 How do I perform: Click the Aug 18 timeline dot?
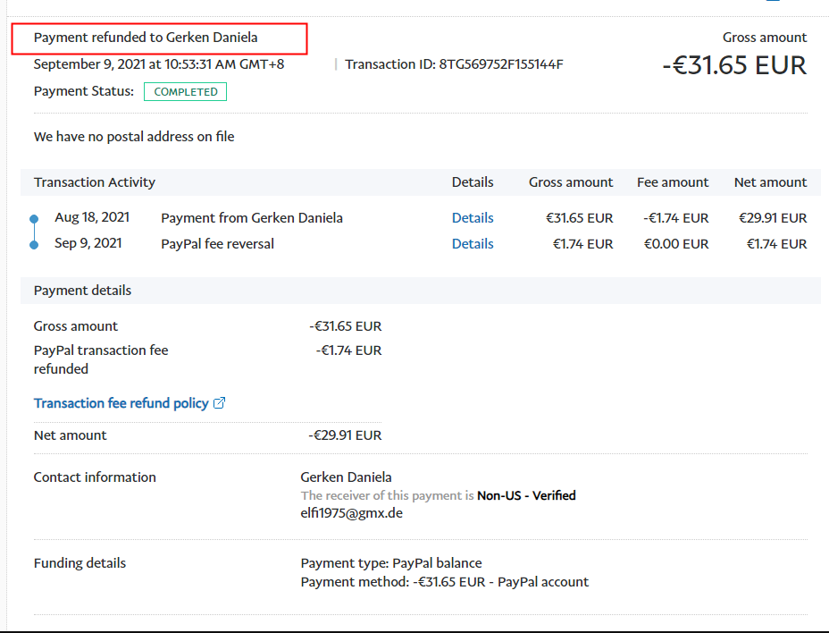coord(34,218)
